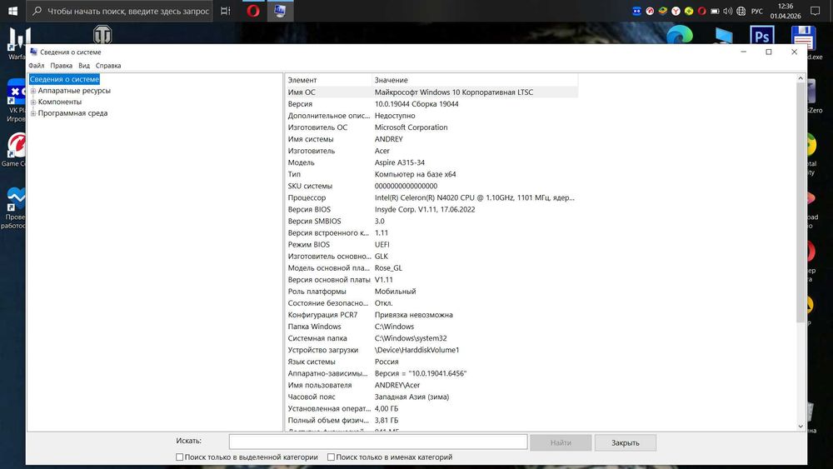Open the green round tray icon
The width and height of the screenshot is (833, 469).
pyautogui.click(x=689, y=11)
